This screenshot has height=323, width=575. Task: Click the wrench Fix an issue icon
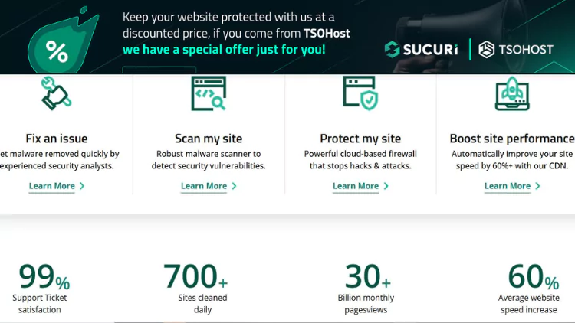coord(56,94)
